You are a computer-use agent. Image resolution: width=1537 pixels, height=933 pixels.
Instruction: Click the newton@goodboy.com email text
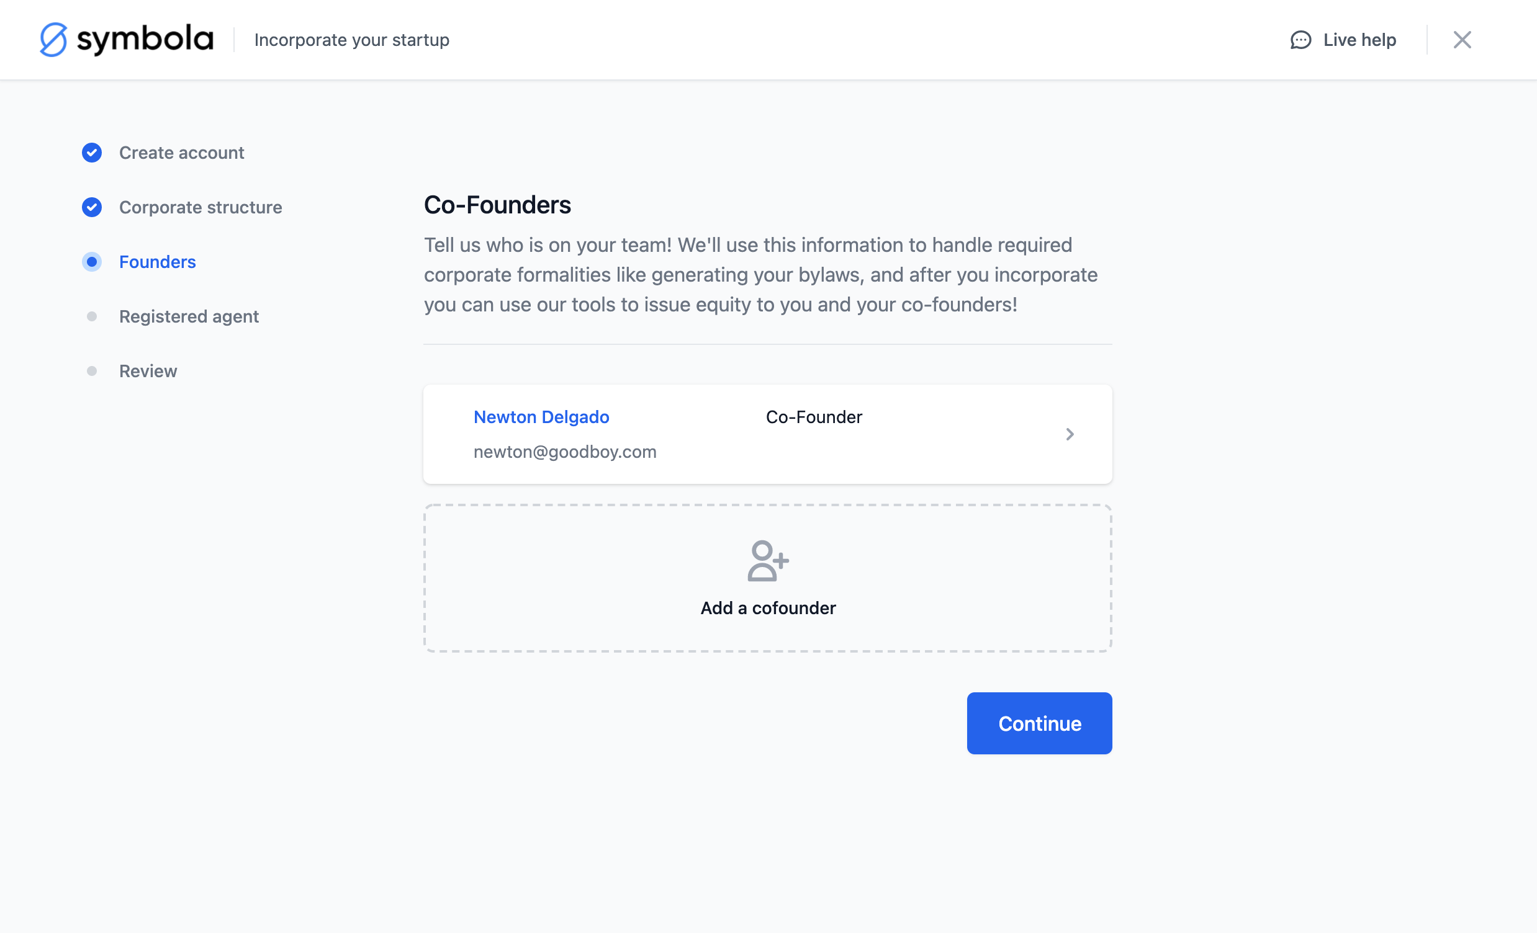(564, 452)
